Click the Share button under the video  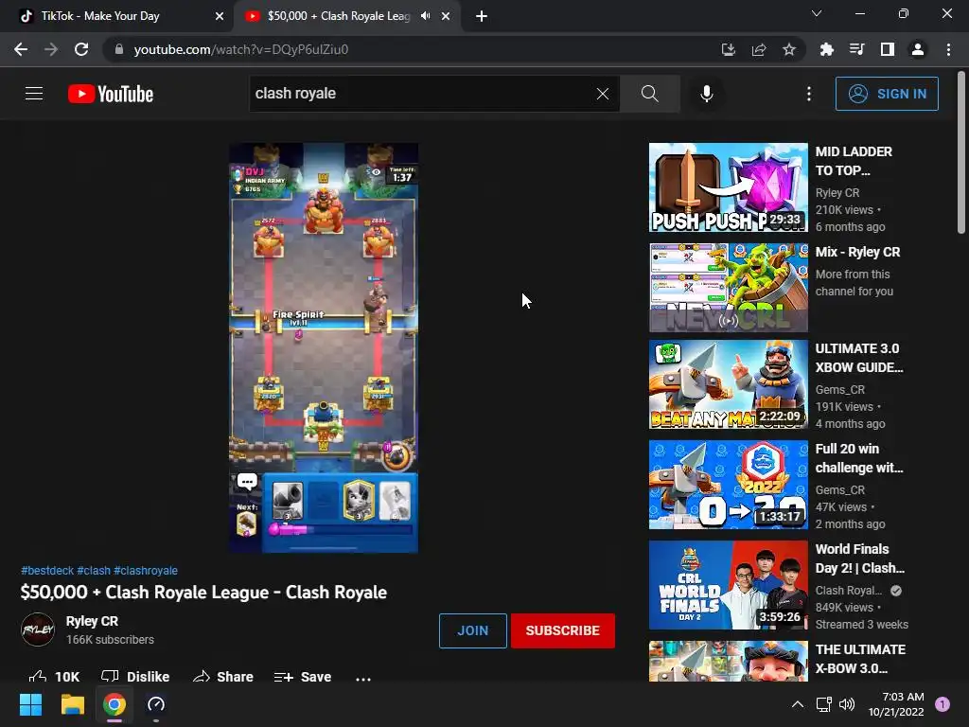click(x=223, y=676)
